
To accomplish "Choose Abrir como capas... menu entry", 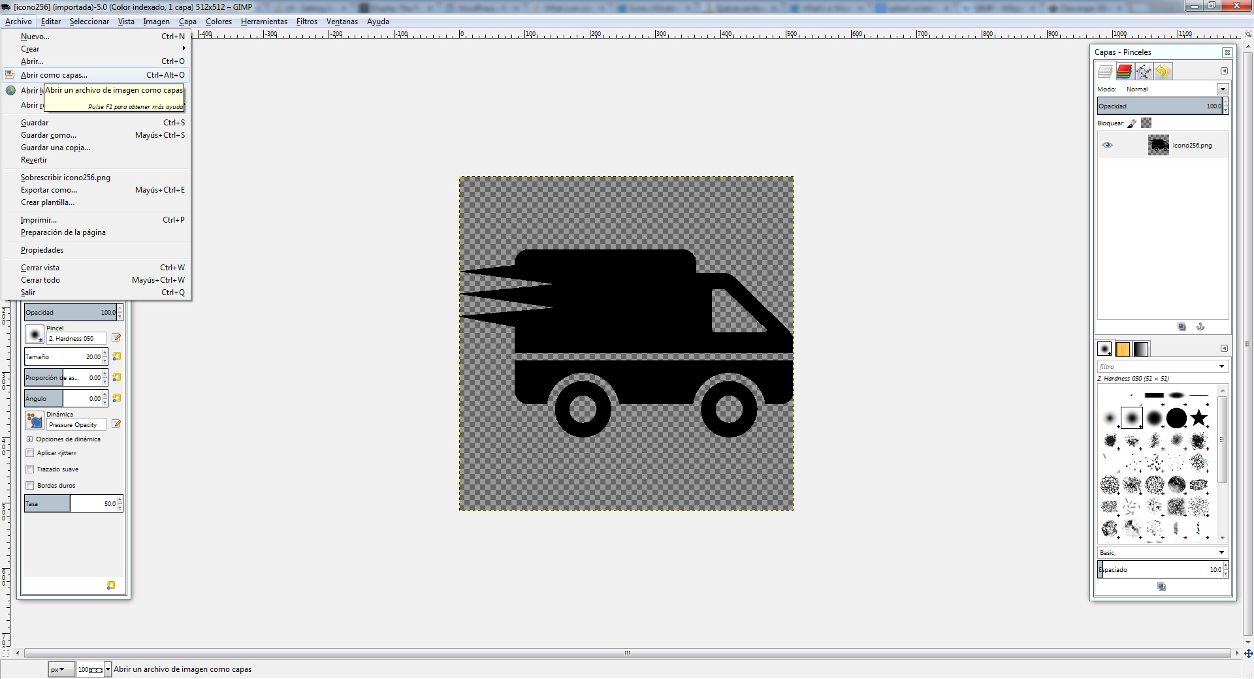I will click(x=96, y=75).
